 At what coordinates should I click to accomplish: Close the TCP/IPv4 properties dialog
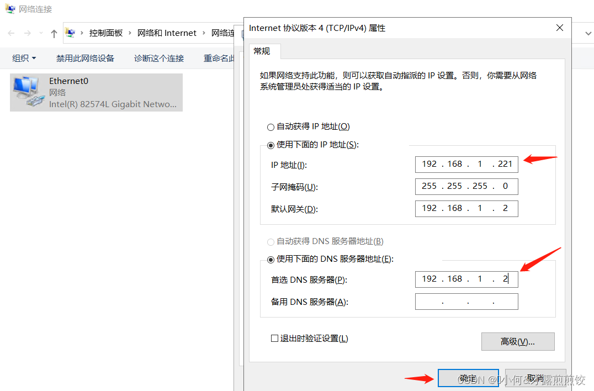(560, 28)
